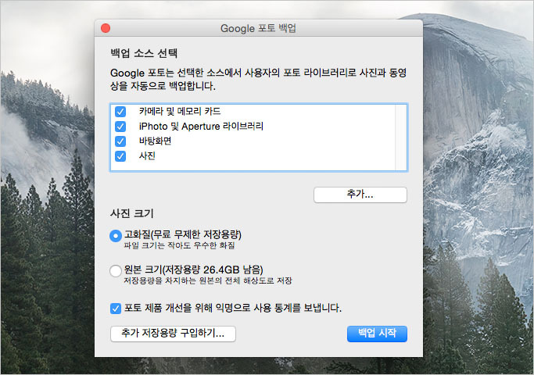Click 추가 저장용량 구입하기... button
The height and width of the screenshot is (375, 534).
173,334
